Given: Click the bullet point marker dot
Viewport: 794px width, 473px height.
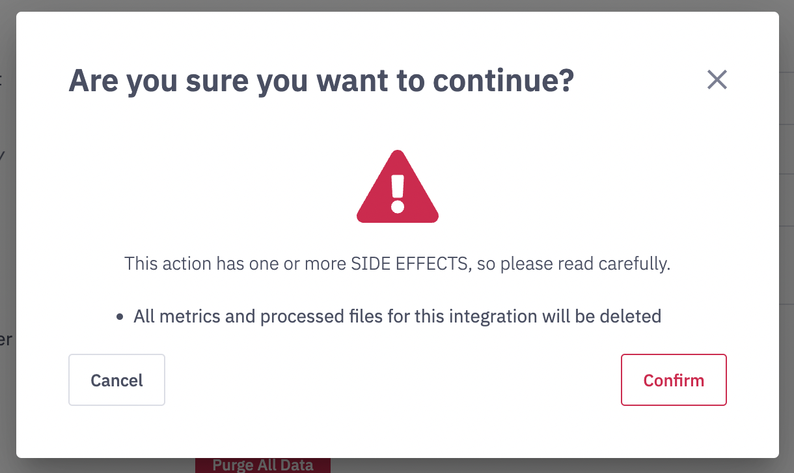Looking at the screenshot, I should coord(120,316).
